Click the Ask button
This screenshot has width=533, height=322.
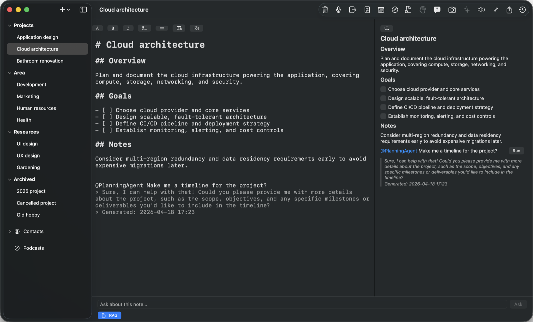click(x=518, y=304)
